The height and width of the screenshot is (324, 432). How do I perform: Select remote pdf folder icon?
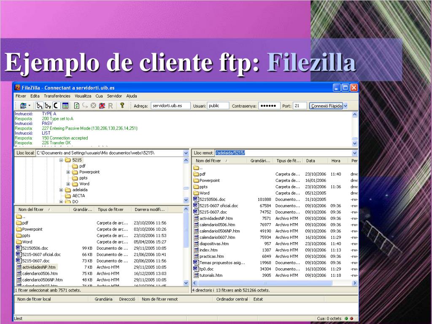pyautogui.click(x=196, y=174)
